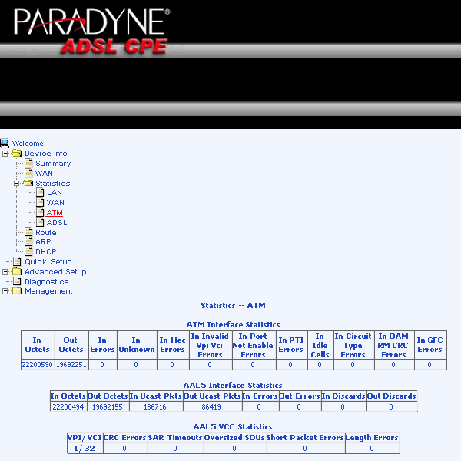Open the WAN link under Statistics
This screenshot has width=461, height=461.
[x=55, y=203]
